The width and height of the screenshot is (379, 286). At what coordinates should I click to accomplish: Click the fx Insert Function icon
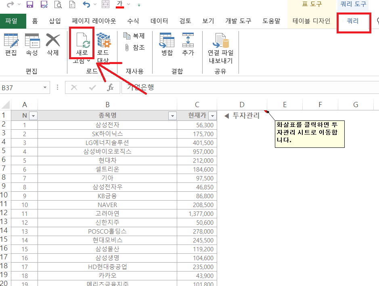(x=111, y=87)
